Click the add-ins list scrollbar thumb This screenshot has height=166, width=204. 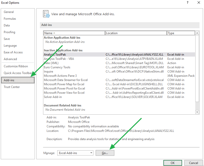[x=197, y=68]
